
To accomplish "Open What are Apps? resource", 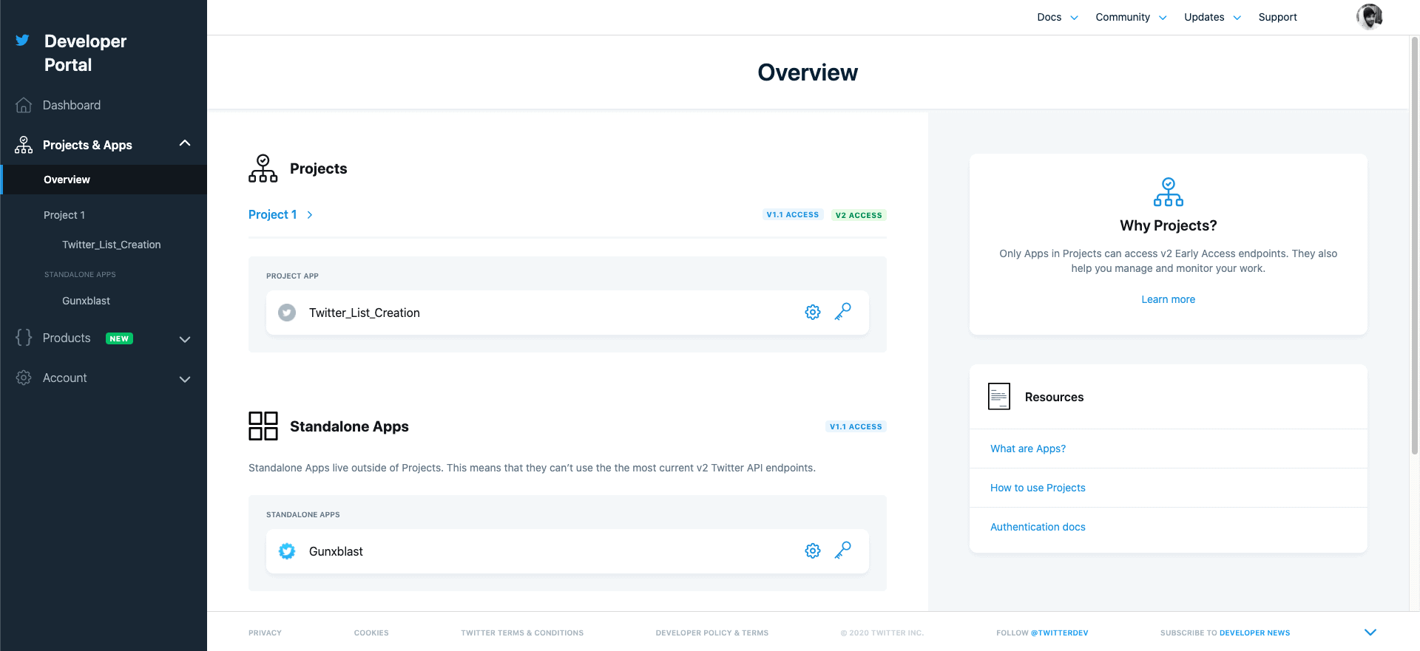I will coord(1028,449).
